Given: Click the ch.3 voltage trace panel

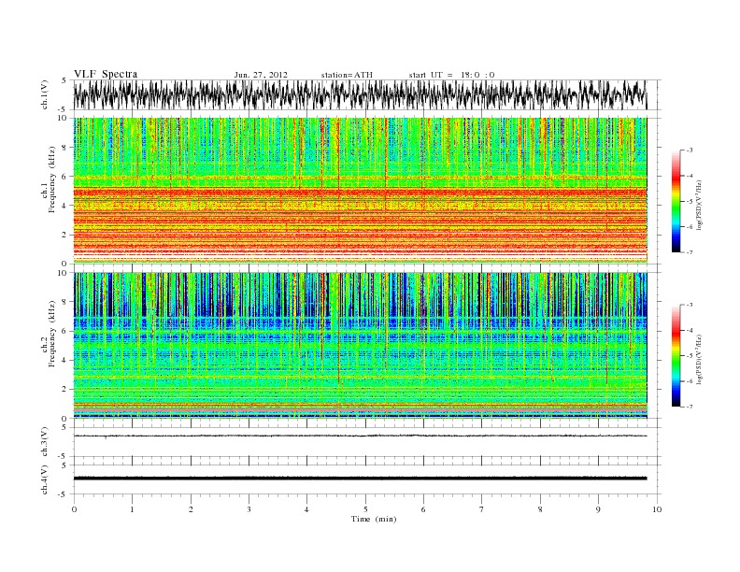Looking at the screenshot, I should click(367, 442).
